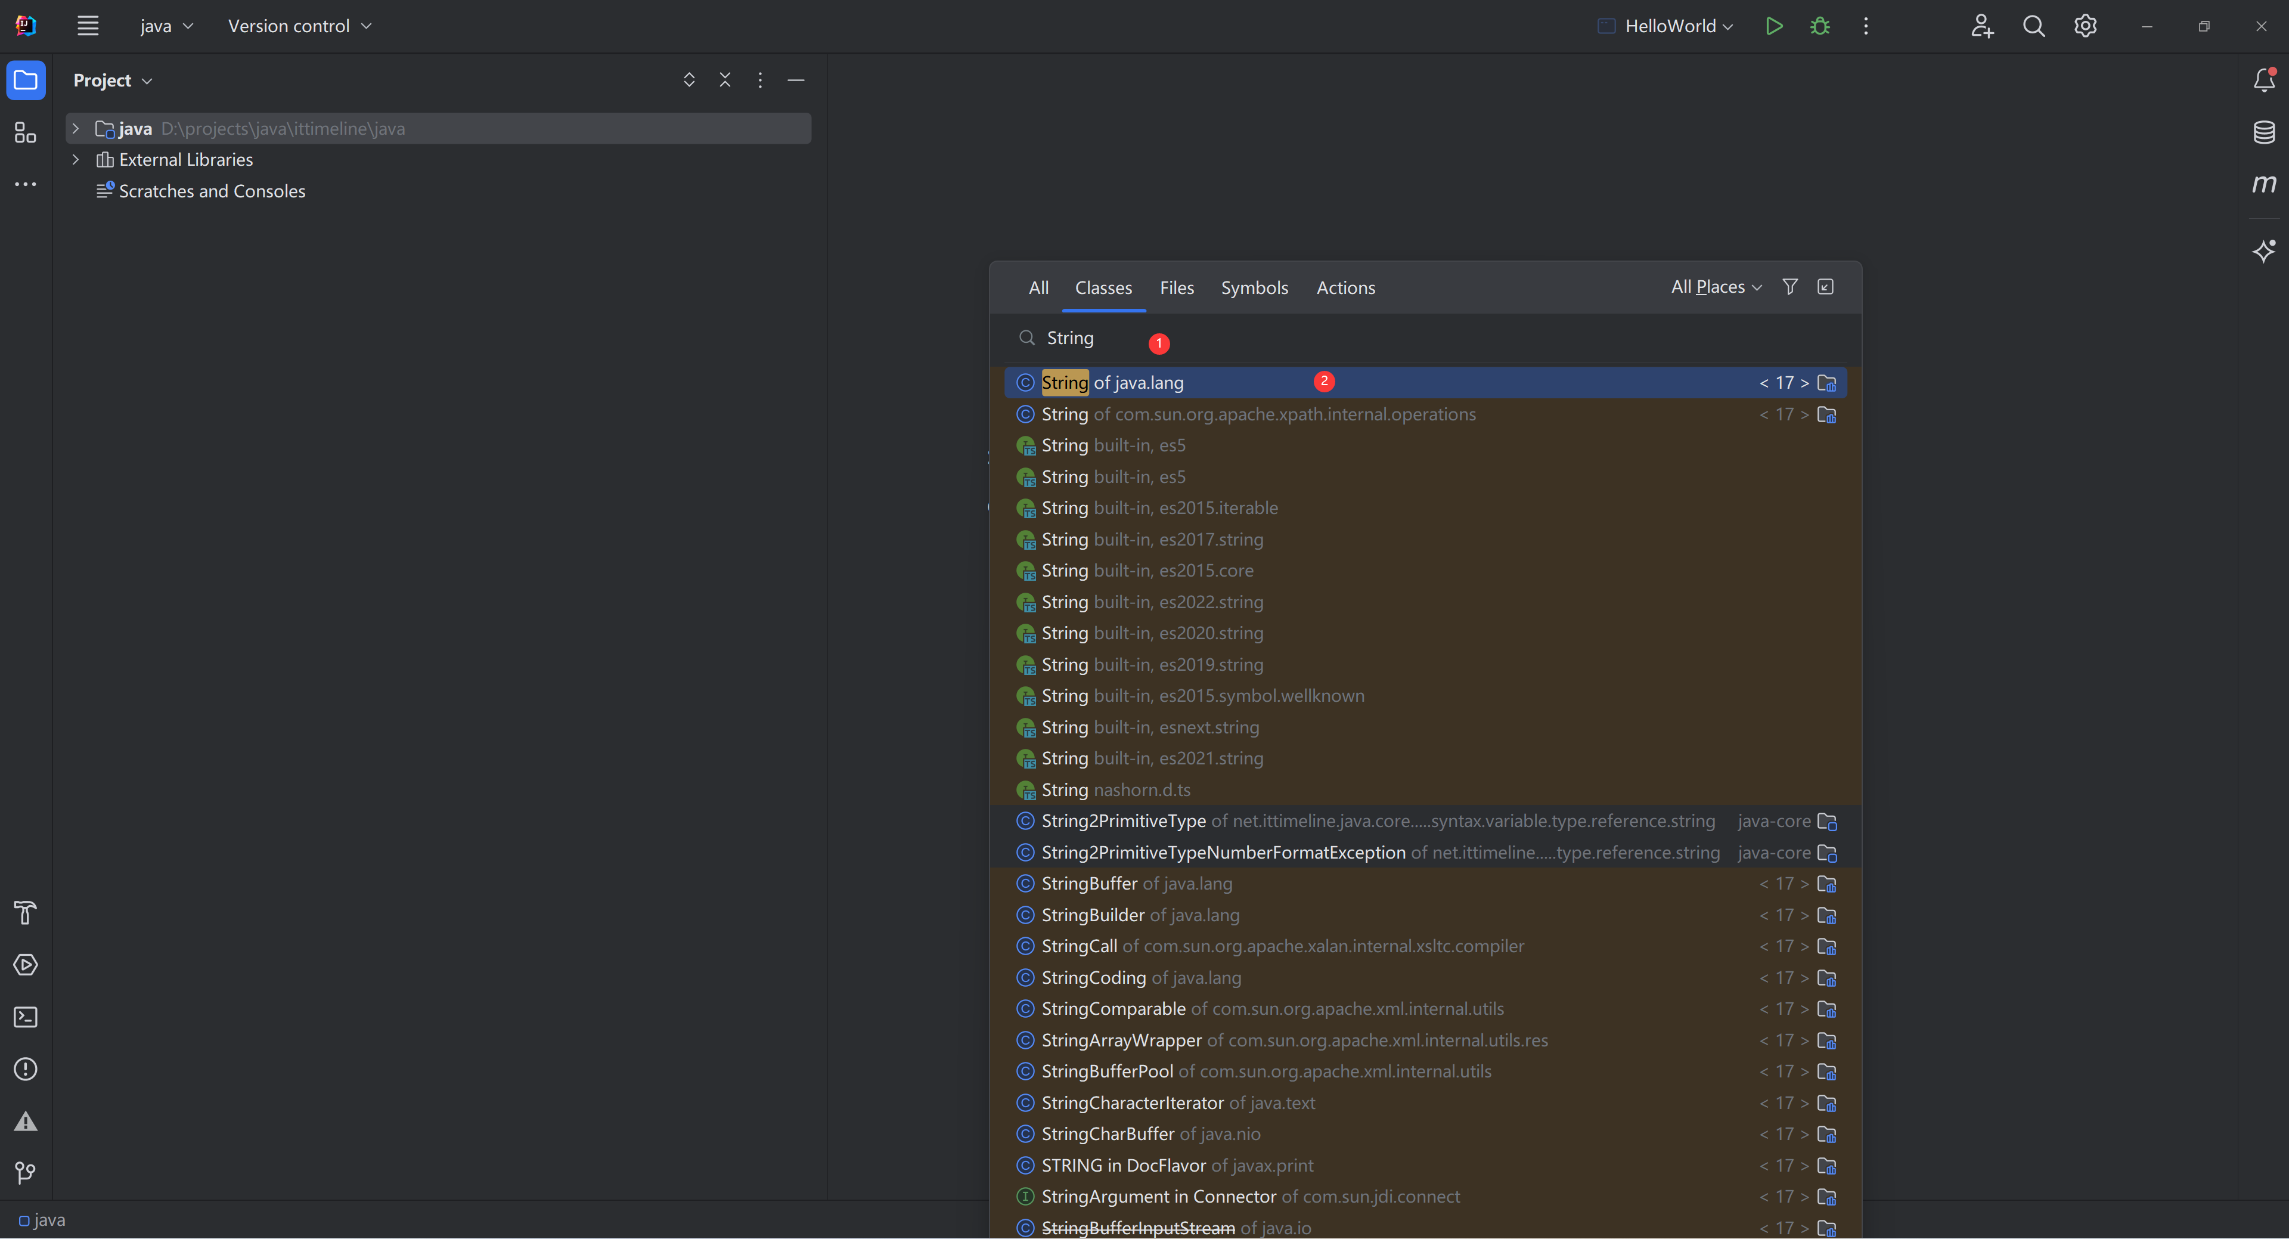
Task: Open the search filter funnel icon
Action: pos(1791,286)
